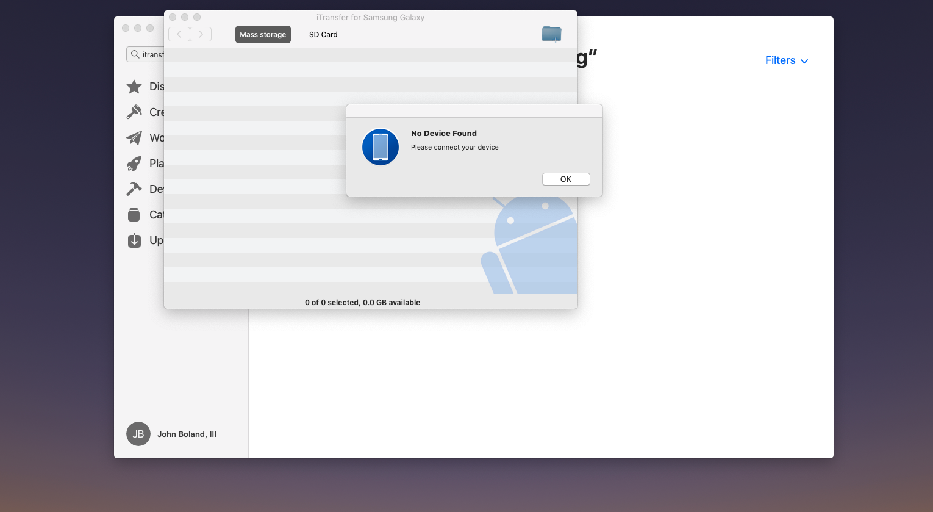Click the search magnifier icon in App Store
933x512 pixels.
(x=135, y=54)
